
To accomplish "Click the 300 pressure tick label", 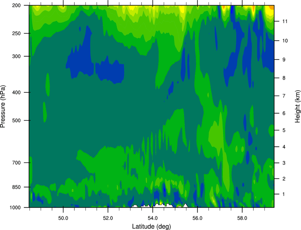I will [x=16, y=56].
